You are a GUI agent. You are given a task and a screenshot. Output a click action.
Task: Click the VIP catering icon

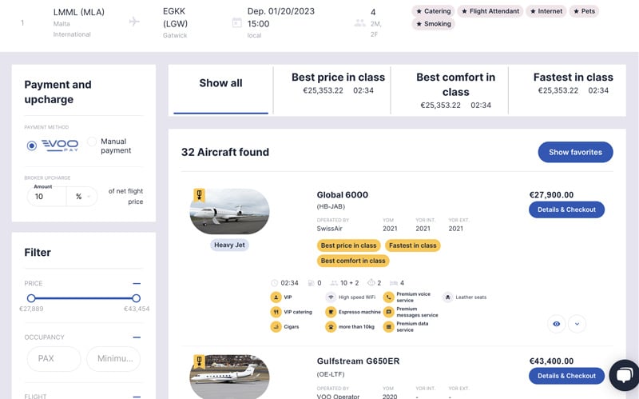(276, 312)
